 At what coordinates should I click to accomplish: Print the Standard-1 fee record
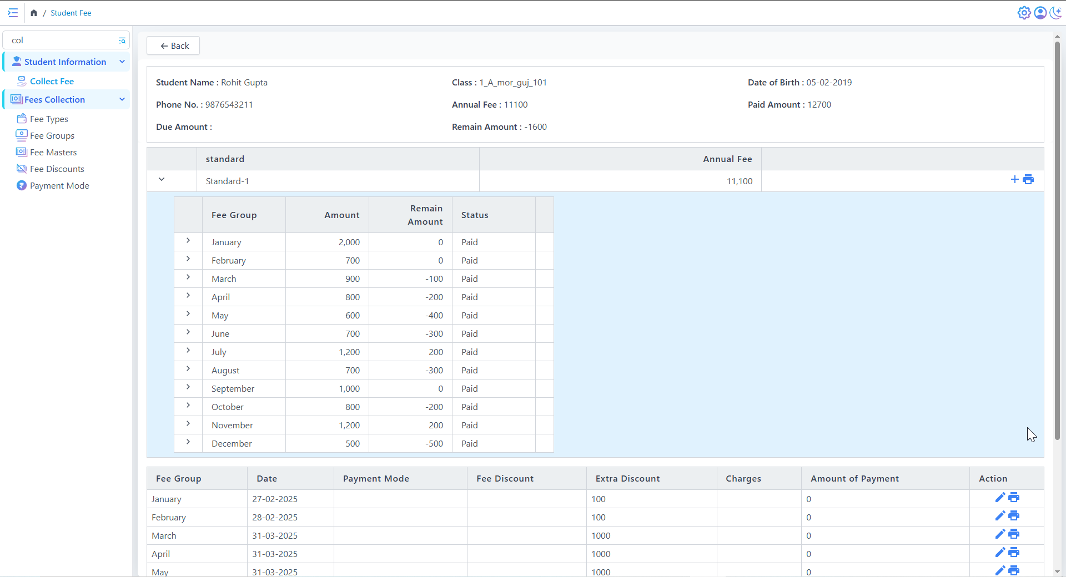(x=1028, y=179)
